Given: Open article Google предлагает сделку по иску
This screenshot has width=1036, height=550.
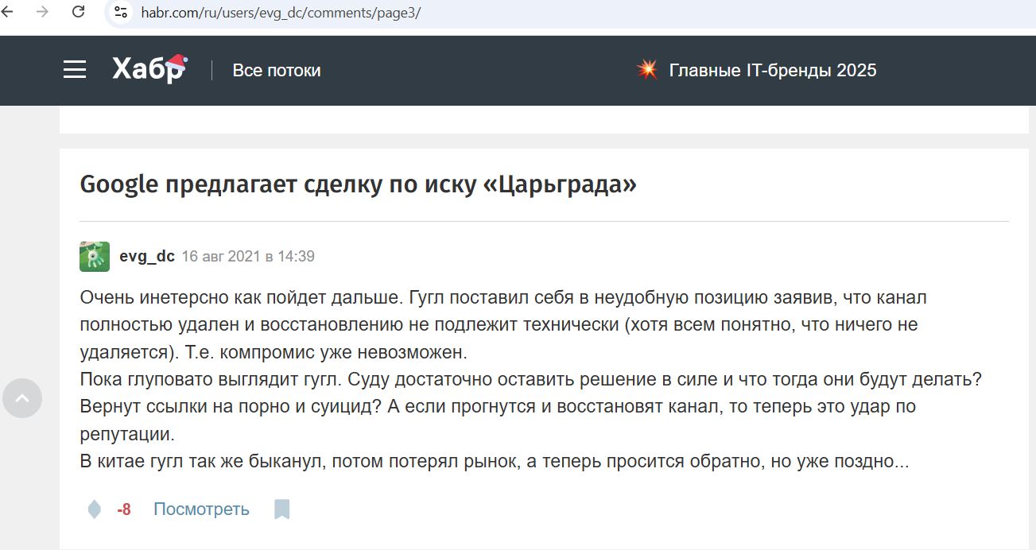Looking at the screenshot, I should (x=358, y=184).
